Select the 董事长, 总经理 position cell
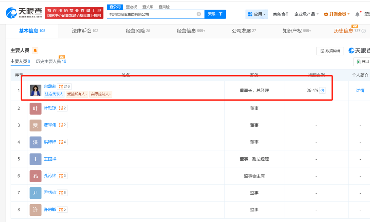This screenshot has width=370, height=222. pos(254,91)
